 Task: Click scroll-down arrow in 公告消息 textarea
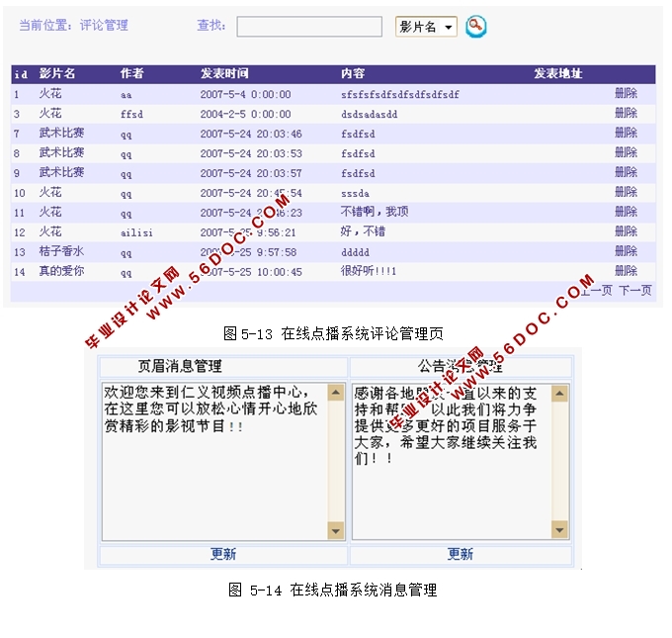559,530
